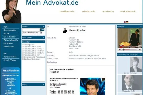
Task: Click the Show more specialties link
Action: pyautogui.click(x=74, y=48)
